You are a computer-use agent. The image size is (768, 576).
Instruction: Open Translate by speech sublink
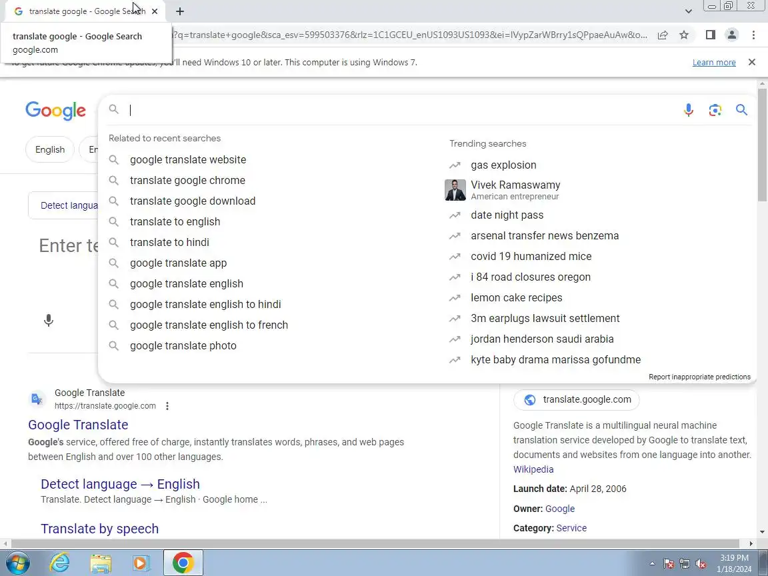[99, 529]
